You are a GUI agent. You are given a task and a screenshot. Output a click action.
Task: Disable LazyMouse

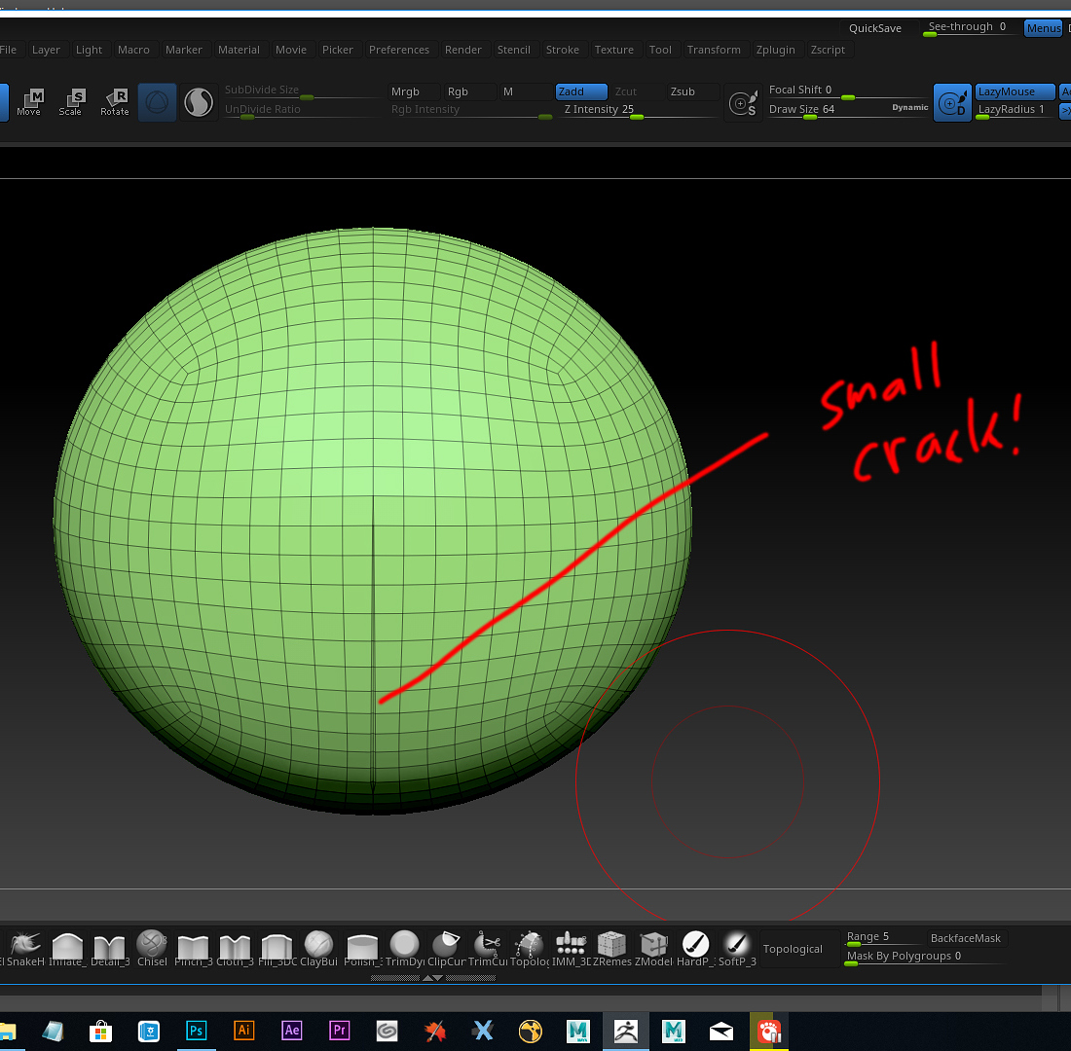click(1015, 91)
